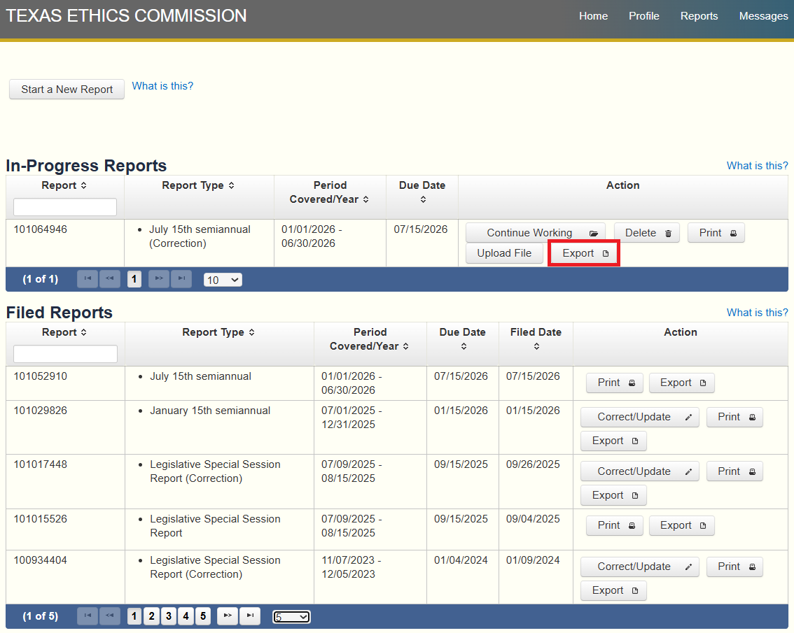Click filed date 01/09/2024 cell
The image size is (794, 633).
point(536,577)
